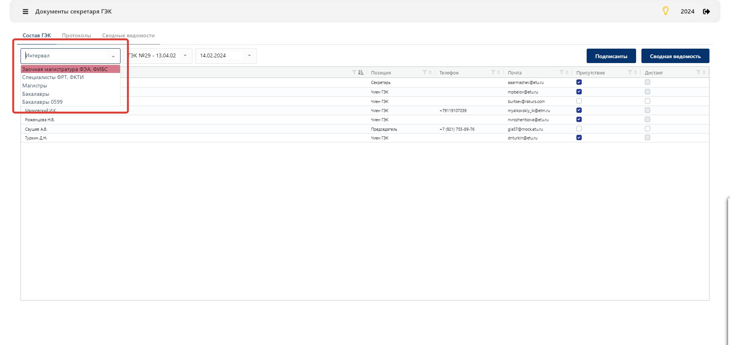Viewport: 730px width, 345px height.
Task: Click the Почта column header
Action: click(515, 73)
